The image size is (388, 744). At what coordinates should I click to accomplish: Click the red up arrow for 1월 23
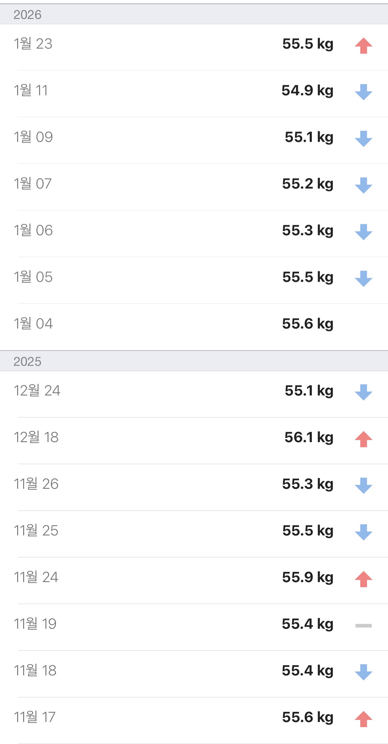coord(363,46)
